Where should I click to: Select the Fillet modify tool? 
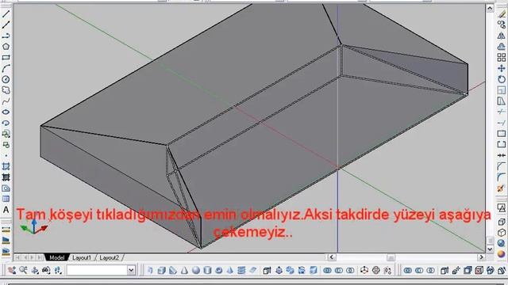click(x=502, y=177)
